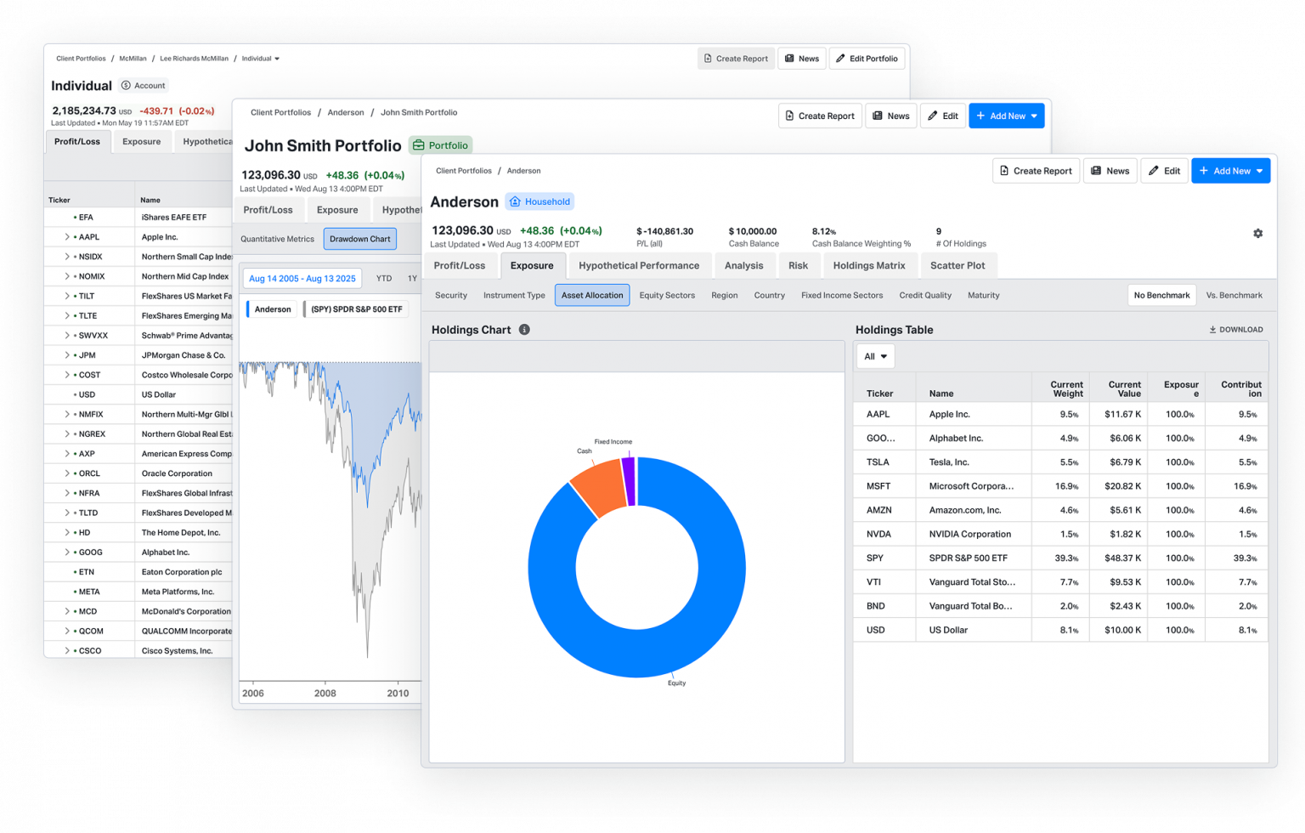
Task: Click Edit Portfolio in the Individual window
Action: click(x=867, y=59)
